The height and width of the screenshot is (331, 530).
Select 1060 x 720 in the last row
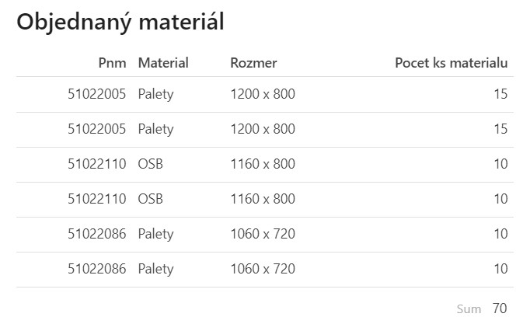point(263,269)
